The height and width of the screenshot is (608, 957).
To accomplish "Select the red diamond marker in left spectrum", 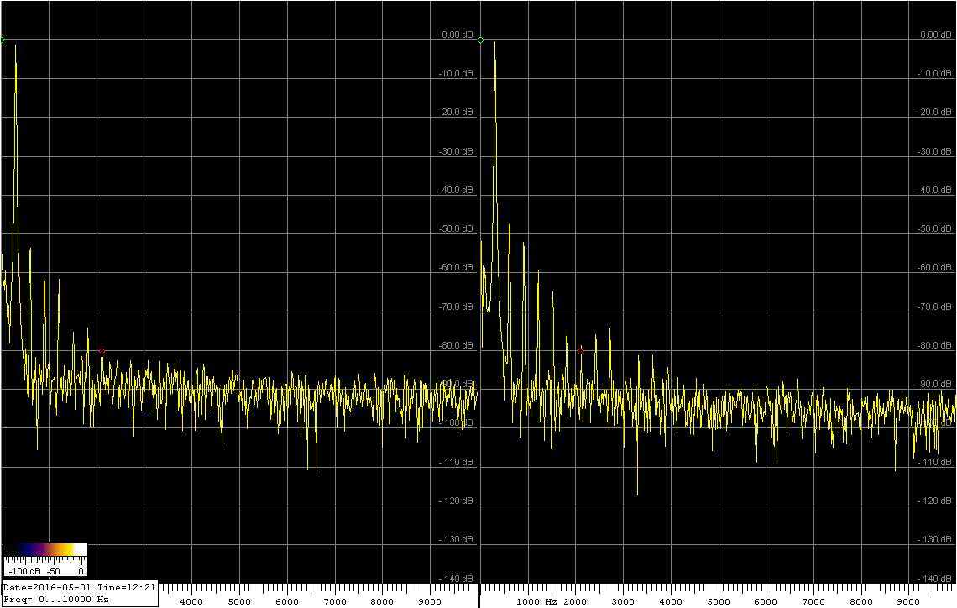I will [102, 351].
